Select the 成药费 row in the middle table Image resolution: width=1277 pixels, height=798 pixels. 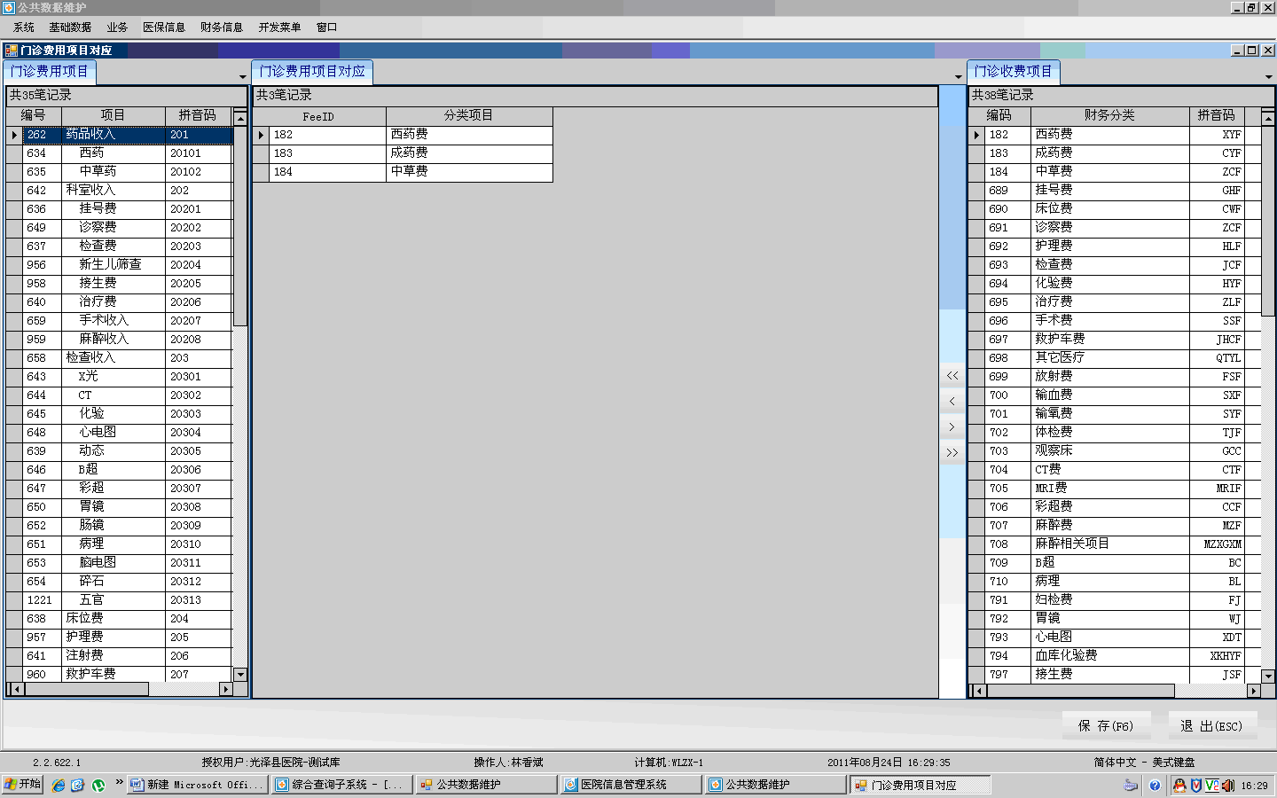point(403,153)
